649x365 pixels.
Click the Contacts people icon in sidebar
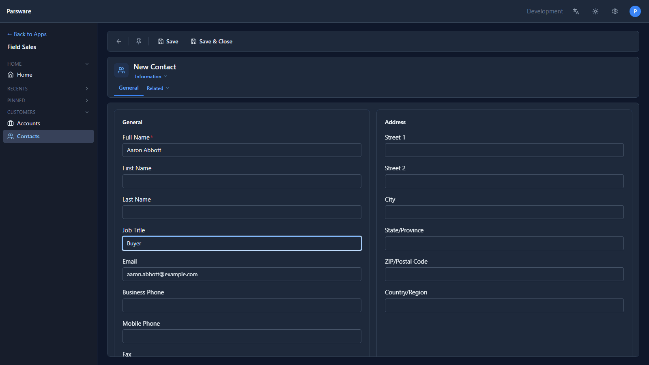[11, 136]
